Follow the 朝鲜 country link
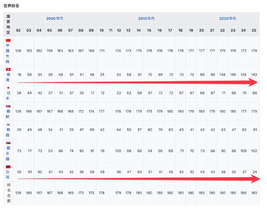 (x=8, y=114)
